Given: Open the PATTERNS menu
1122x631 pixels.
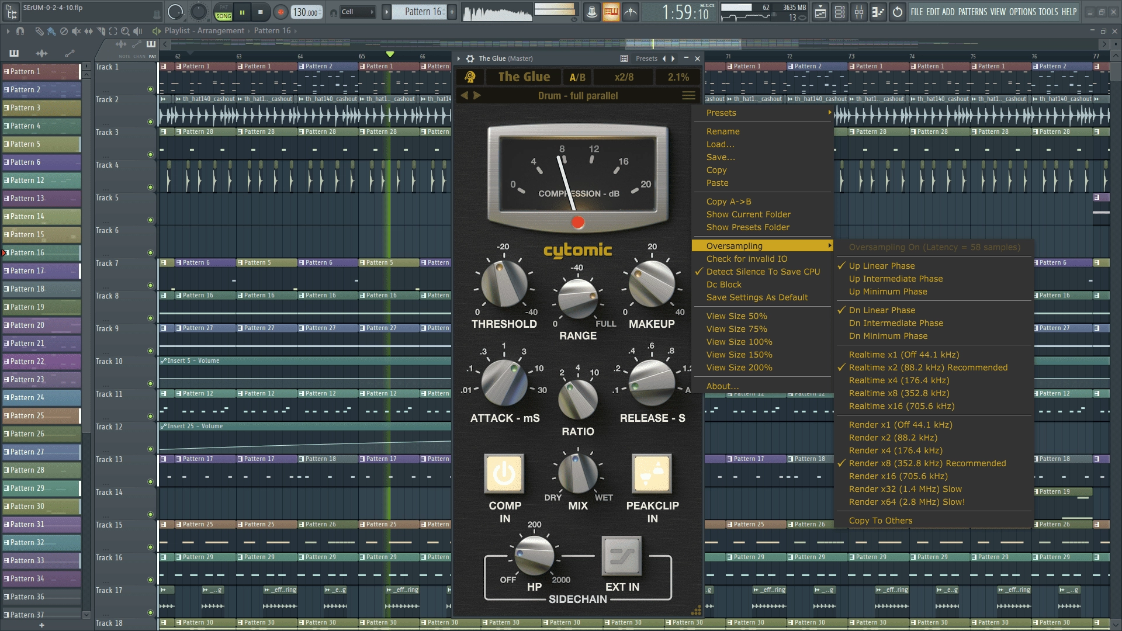Looking at the screenshot, I should [x=972, y=12].
